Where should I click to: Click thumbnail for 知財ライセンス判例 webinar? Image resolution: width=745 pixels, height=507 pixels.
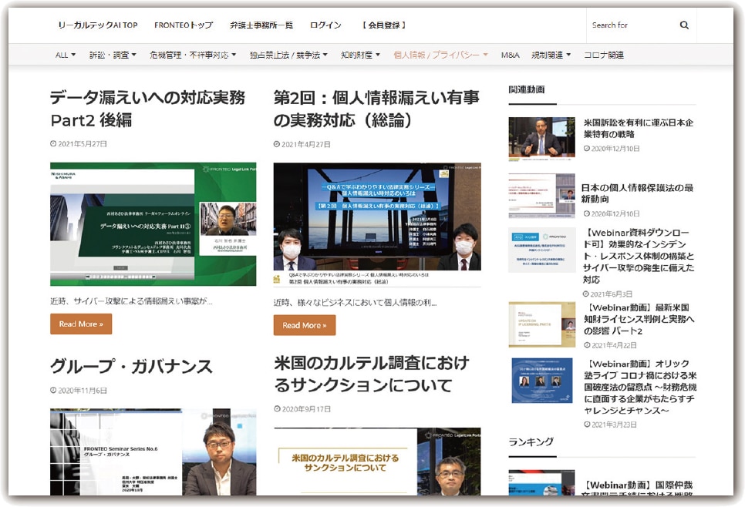click(x=541, y=324)
